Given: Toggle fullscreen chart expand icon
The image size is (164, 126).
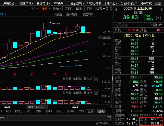Looking at the screenshot, I should (109, 8).
